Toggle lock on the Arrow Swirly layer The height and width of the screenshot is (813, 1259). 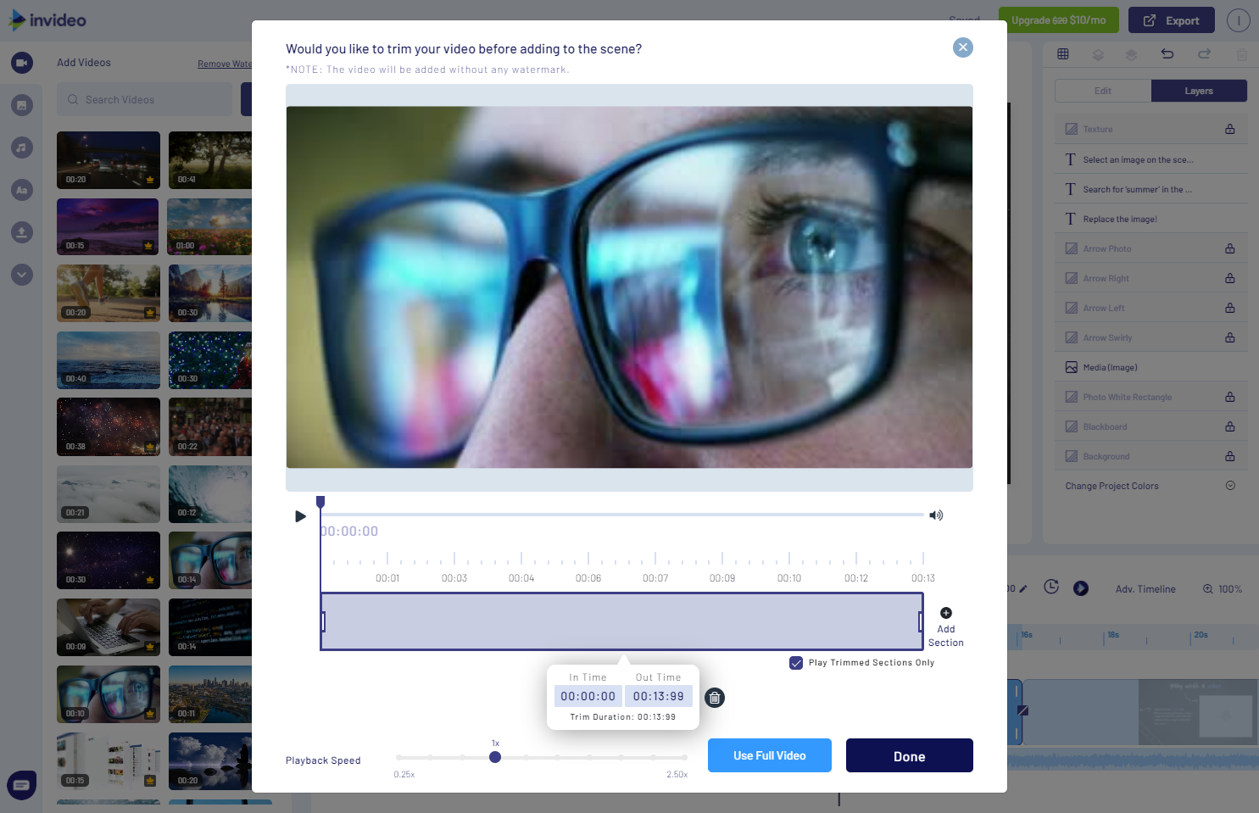click(1230, 338)
